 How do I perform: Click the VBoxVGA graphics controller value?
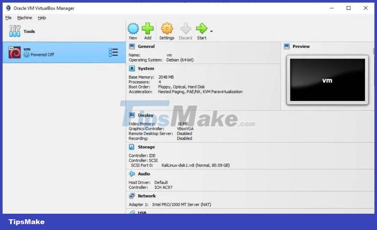tap(185, 129)
